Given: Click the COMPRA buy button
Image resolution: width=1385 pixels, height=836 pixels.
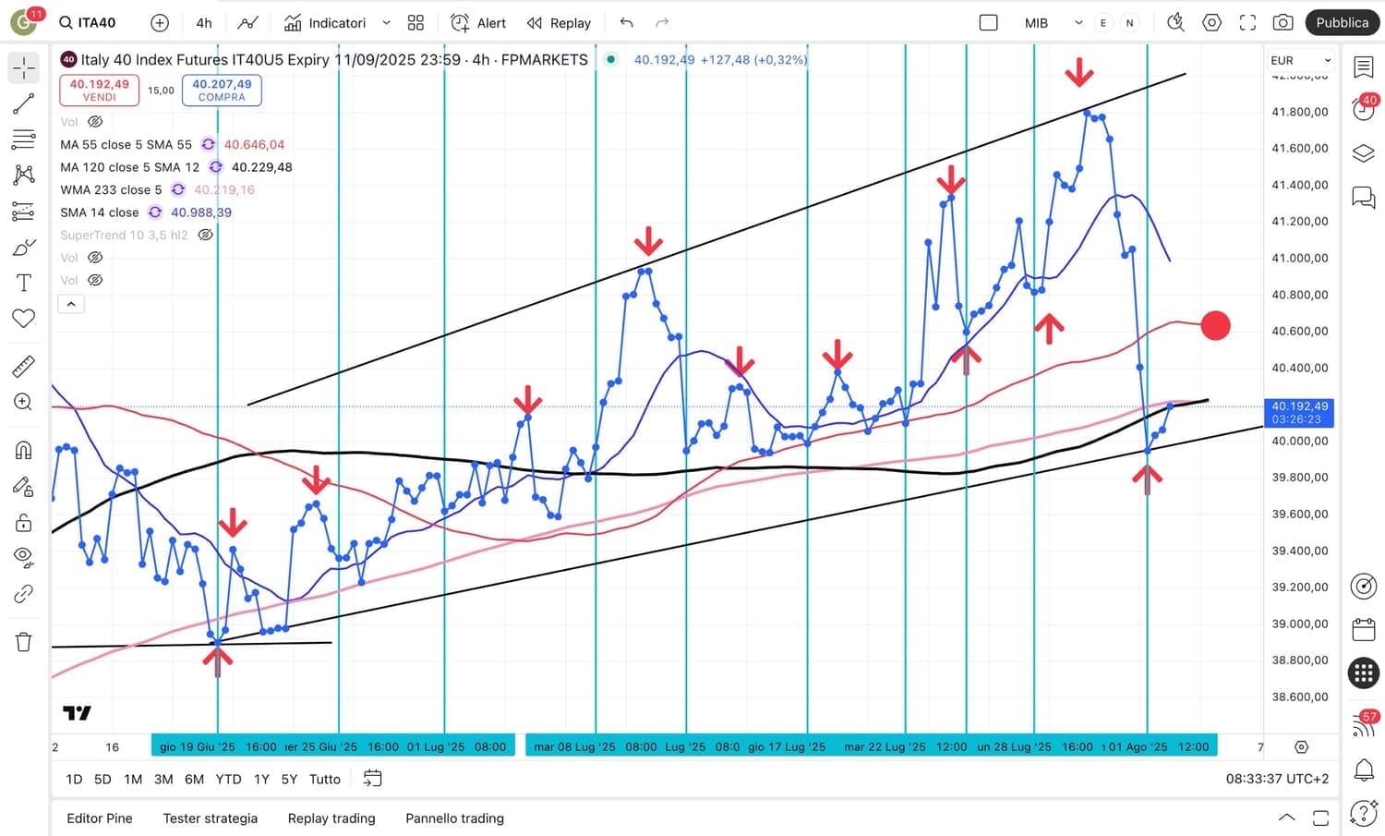Looking at the screenshot, I should [222, 90].
